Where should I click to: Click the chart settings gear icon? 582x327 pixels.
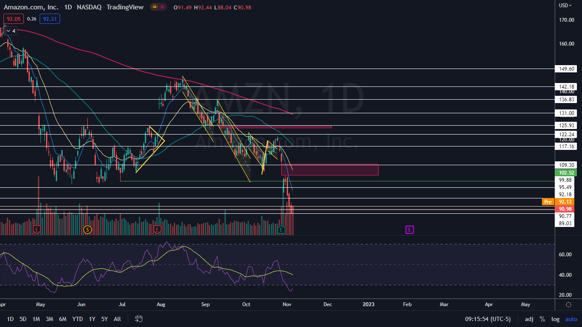[568, 304]
